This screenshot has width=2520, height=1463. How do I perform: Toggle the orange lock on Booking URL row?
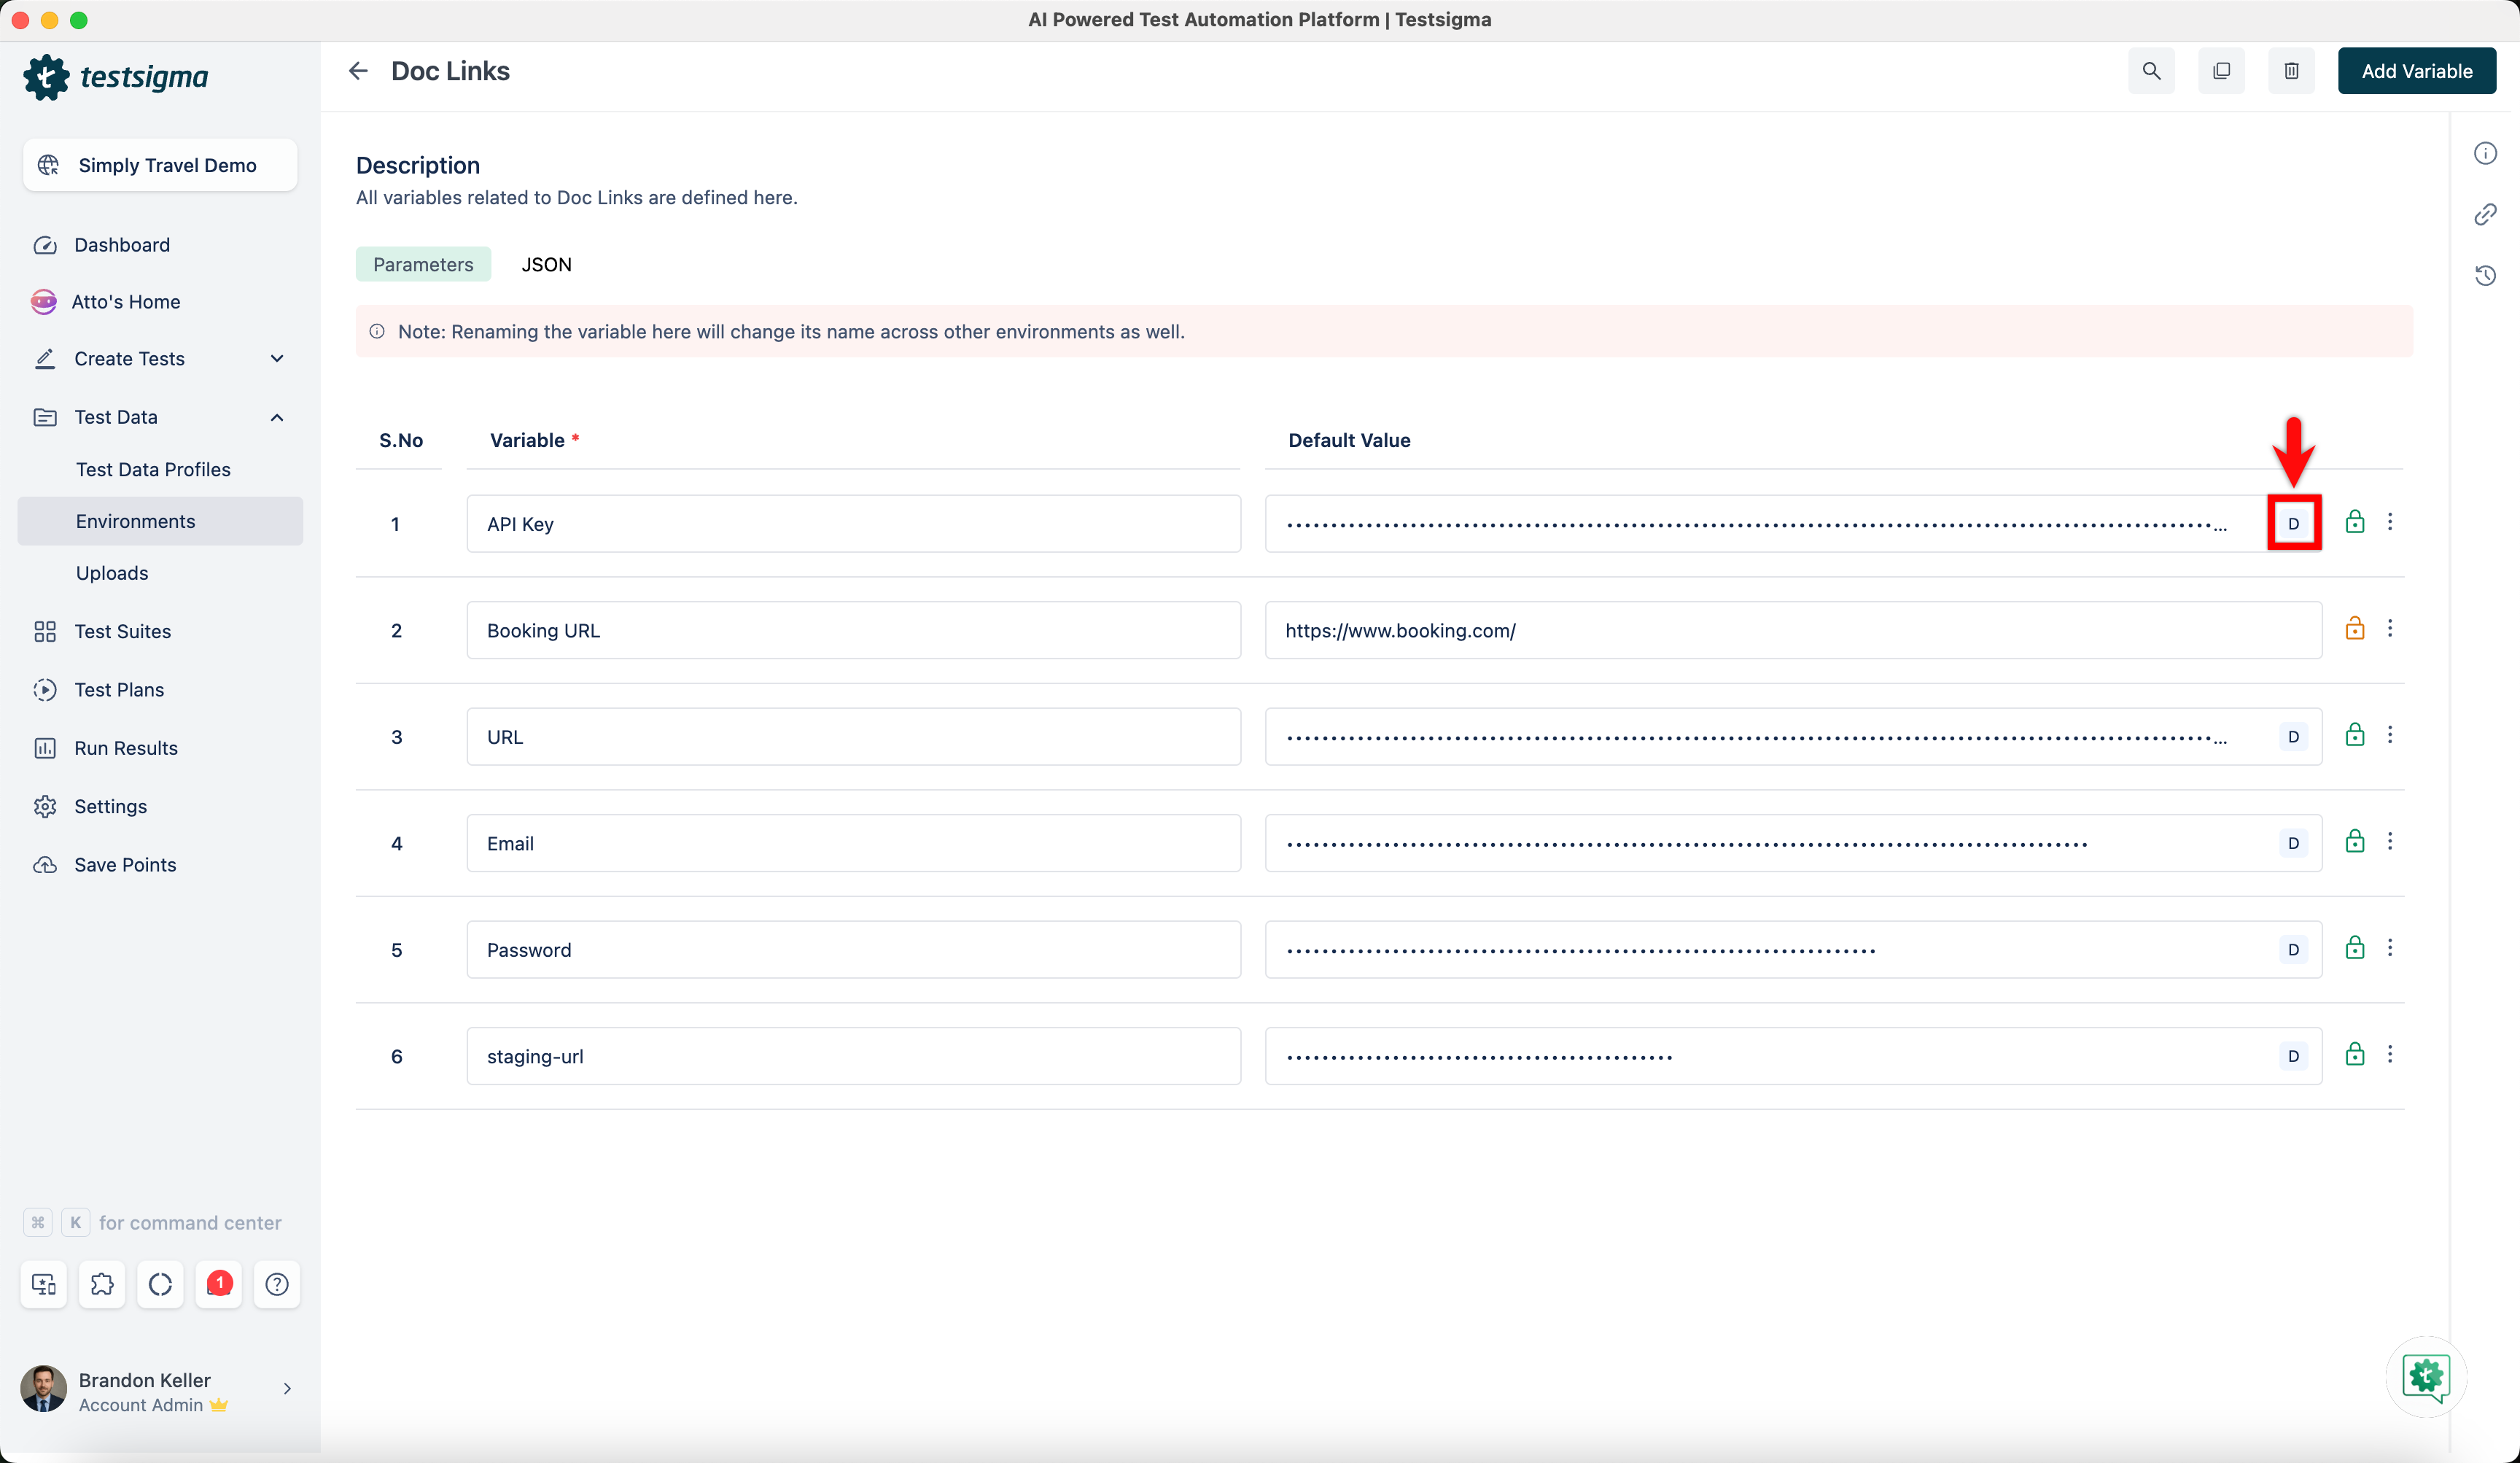click(x=2355, y=629)
